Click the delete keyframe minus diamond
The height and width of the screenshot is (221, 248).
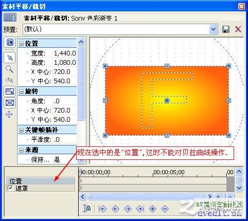click(165, 209)
